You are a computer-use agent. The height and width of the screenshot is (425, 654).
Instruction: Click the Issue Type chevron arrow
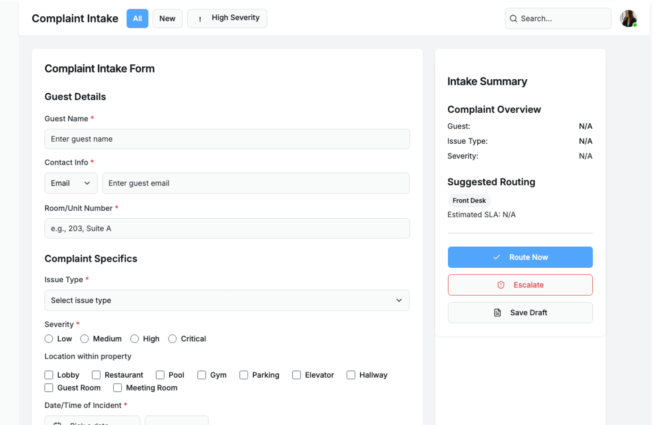pyautogui.click(x=399, y=300)
